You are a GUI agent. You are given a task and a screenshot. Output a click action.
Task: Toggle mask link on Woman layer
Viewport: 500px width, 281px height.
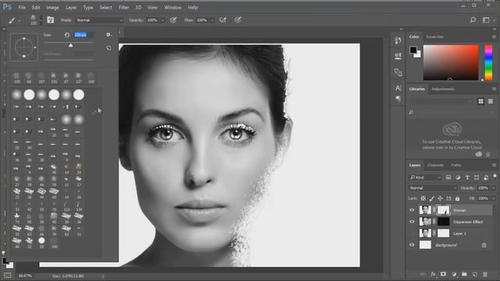[x=434, y=210]
